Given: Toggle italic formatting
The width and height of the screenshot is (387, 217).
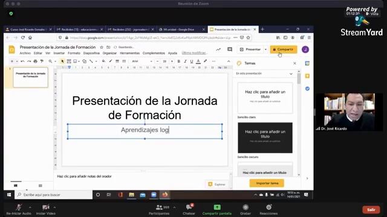Looking at the screenshot, I should 185,61.
